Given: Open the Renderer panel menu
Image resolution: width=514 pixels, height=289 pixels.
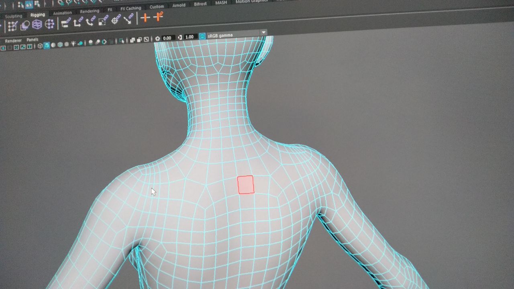Looking at the screenshot, I should (x=13, y=41).
